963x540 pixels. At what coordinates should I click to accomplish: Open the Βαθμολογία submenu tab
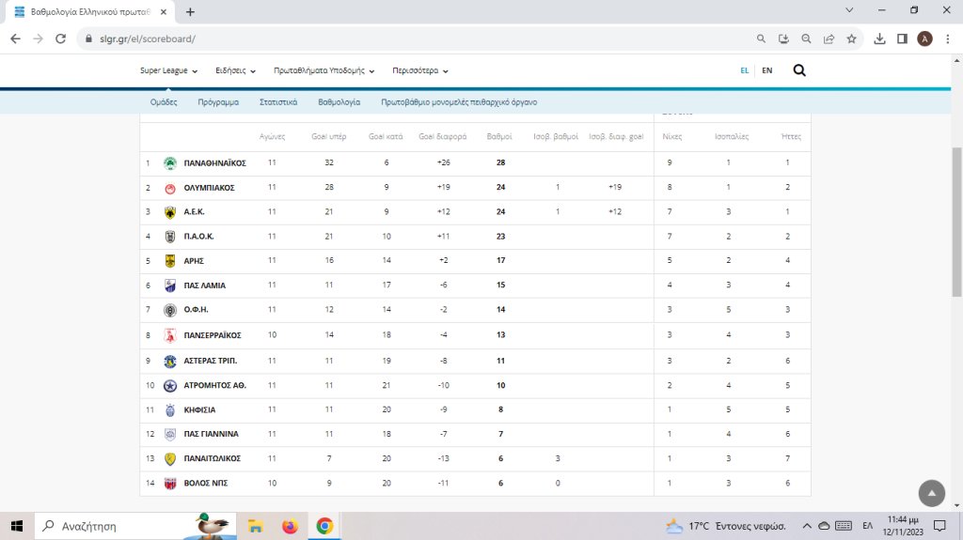coord(339,102)
